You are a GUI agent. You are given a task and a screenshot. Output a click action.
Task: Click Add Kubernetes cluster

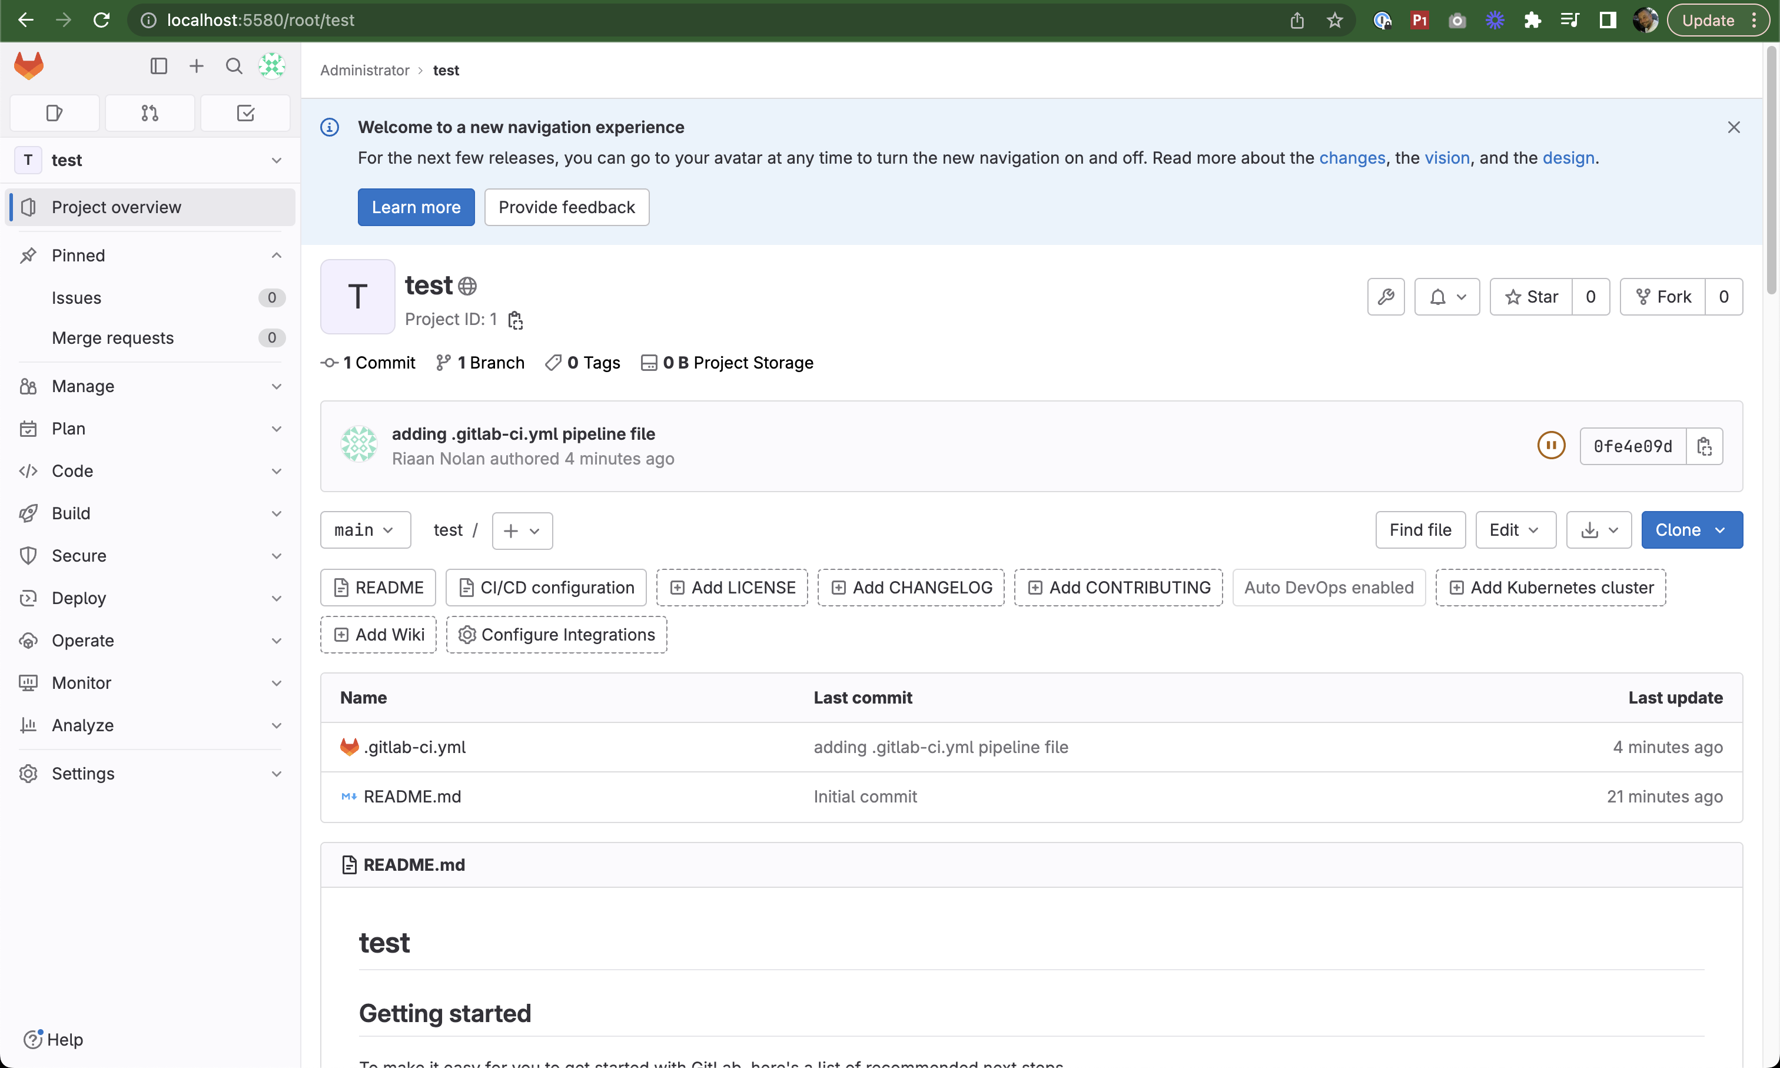coord(1550,588)
